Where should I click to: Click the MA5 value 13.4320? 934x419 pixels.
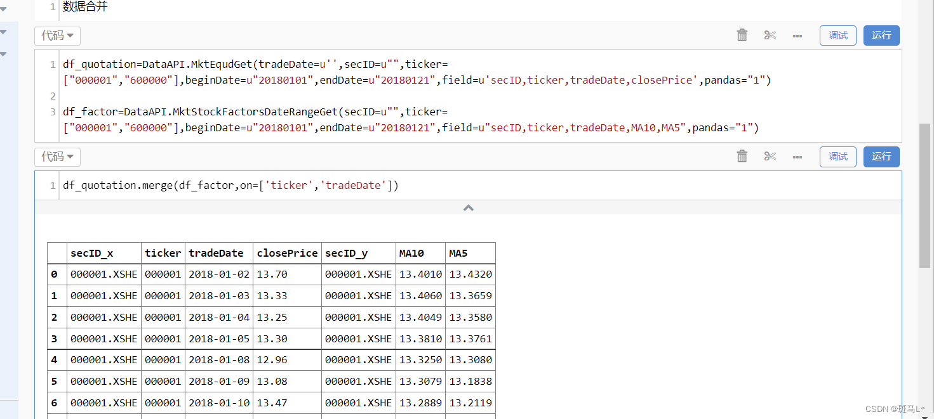click(470, 274)
